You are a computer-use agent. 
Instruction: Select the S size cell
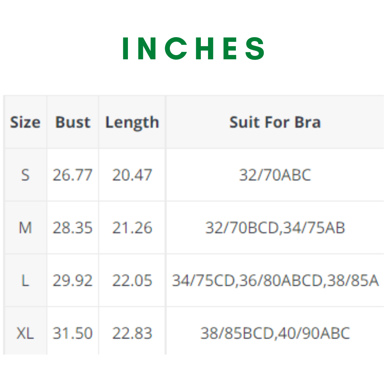pos(25,175)
